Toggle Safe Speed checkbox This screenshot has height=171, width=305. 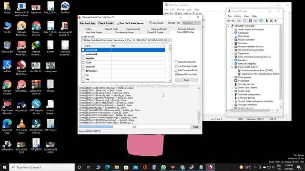pos(151,23)
